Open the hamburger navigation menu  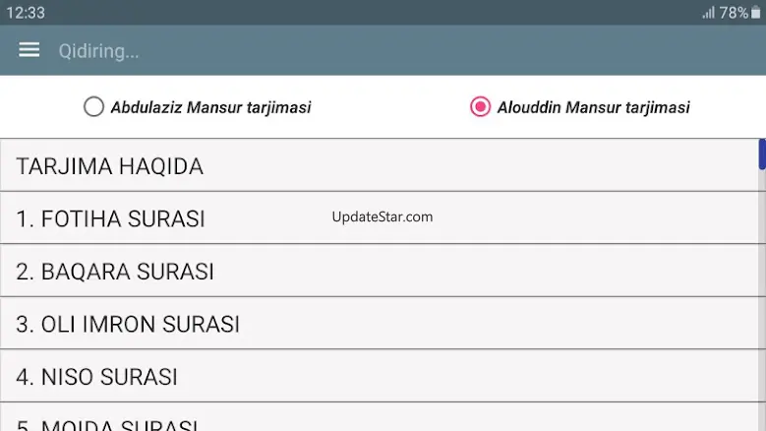(29, 50)
